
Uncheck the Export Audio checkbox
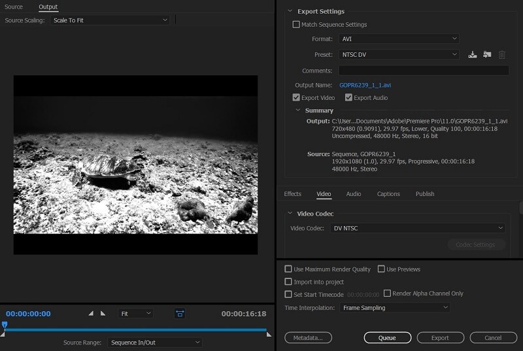(x=348, y=97)
